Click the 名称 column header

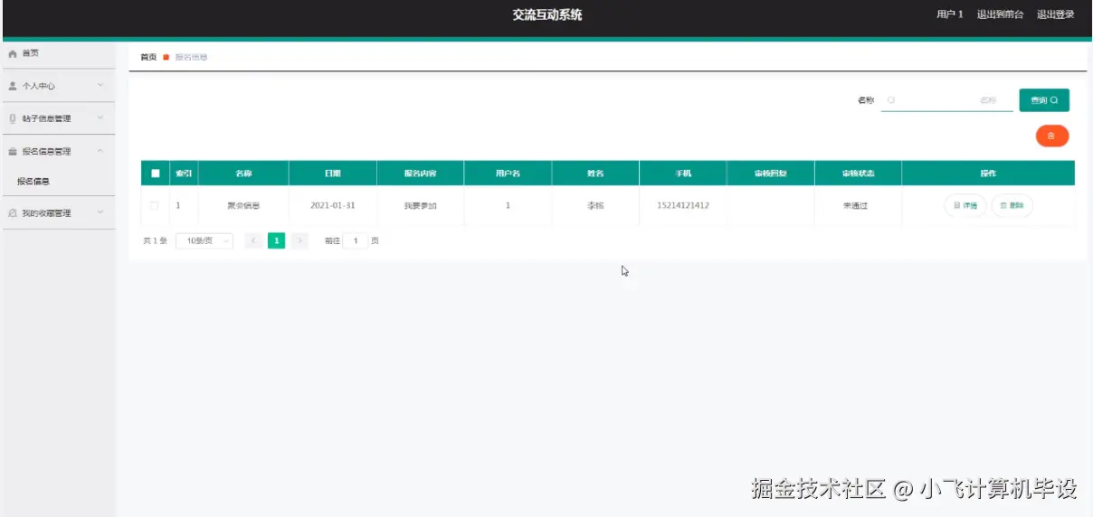click(243, 174)
